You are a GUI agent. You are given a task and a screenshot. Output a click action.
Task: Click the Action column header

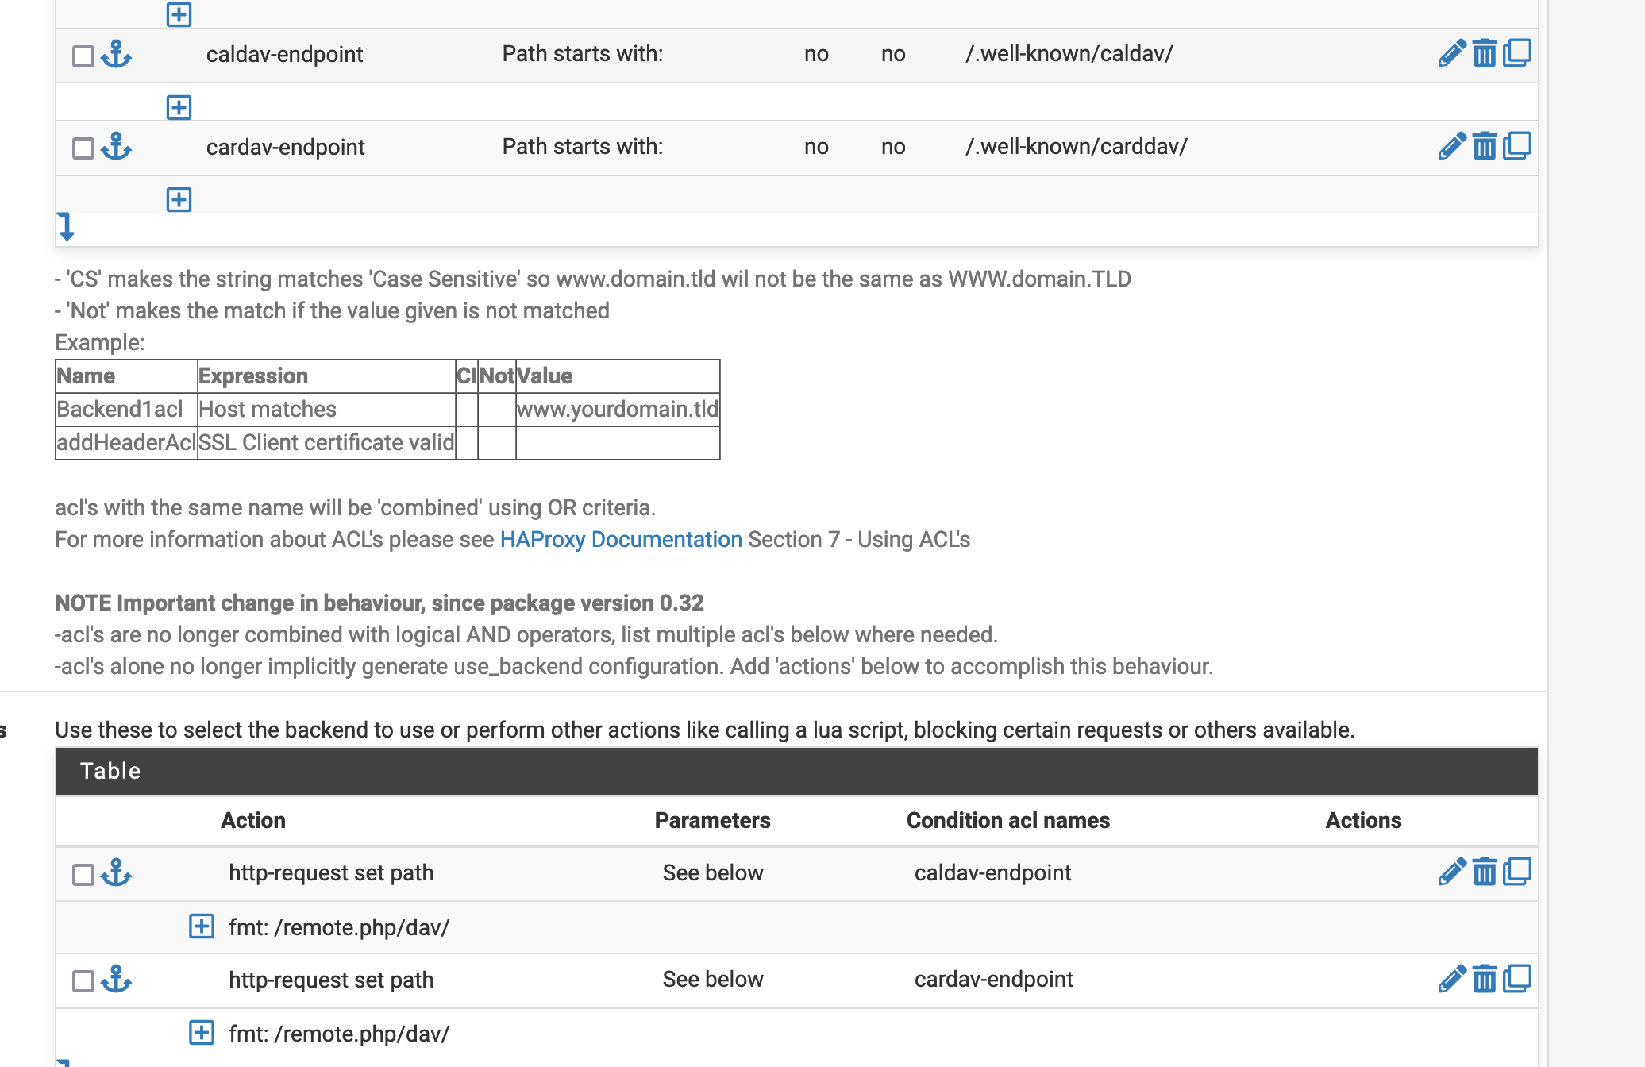(x=253, y=820)
